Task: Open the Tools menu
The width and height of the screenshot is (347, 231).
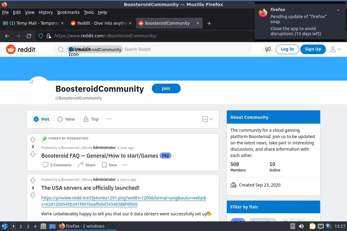Action: [x=89, y=12]
